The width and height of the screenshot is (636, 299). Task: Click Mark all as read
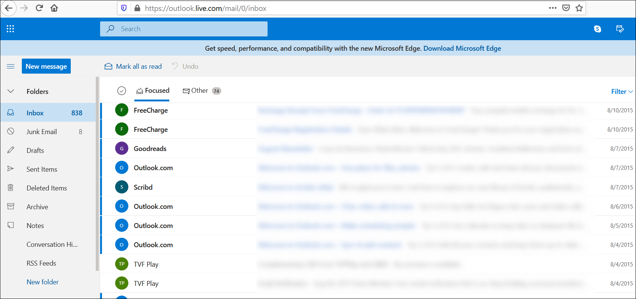click(x=133, y=66)
